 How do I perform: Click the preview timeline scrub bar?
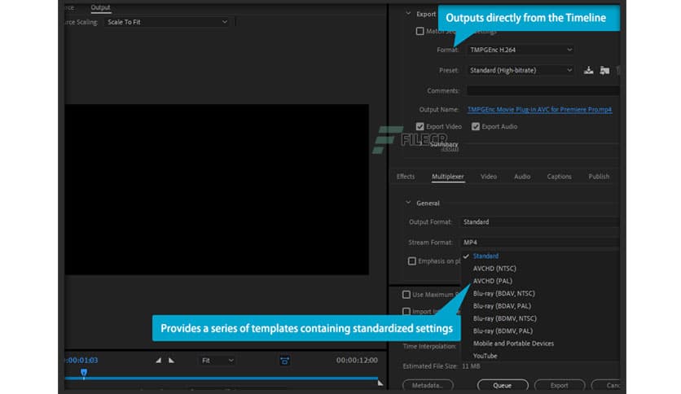[222, 379]
